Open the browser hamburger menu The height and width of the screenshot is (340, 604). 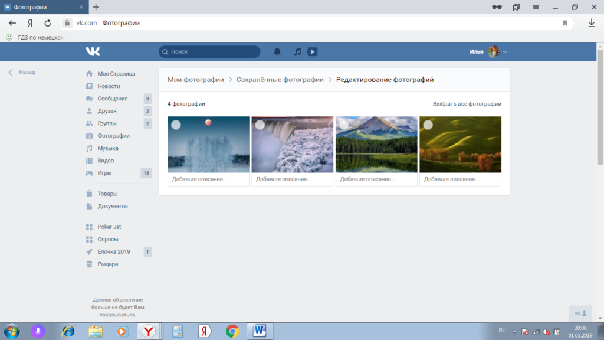pos(536,7)
